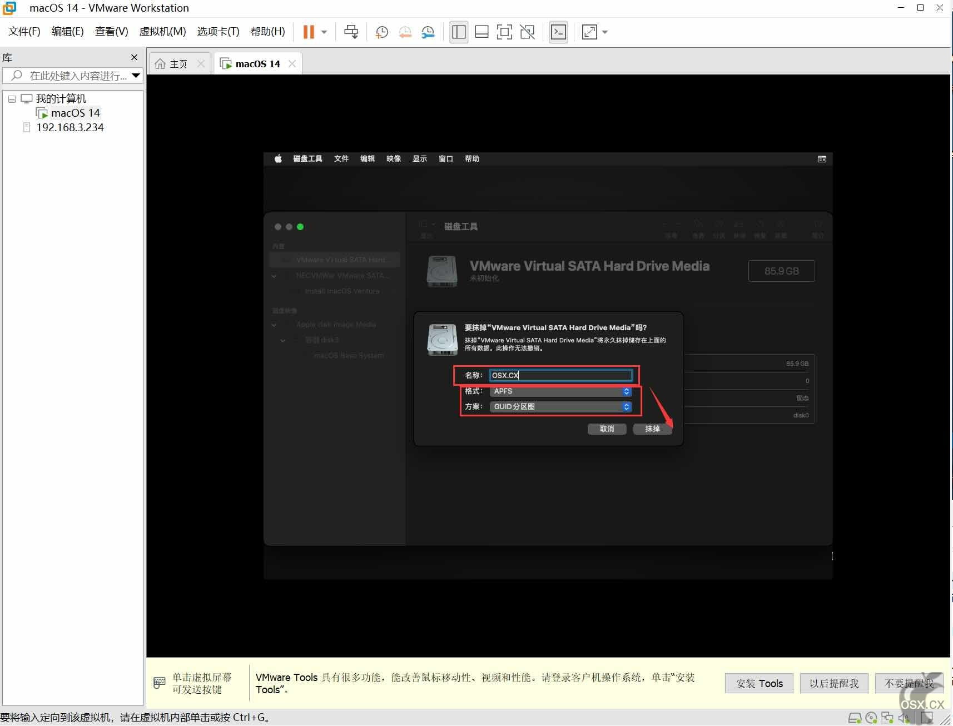Click the hard disk status bar icon
The height and width of the screenshot is (726, 953).
tap(855, 718)
